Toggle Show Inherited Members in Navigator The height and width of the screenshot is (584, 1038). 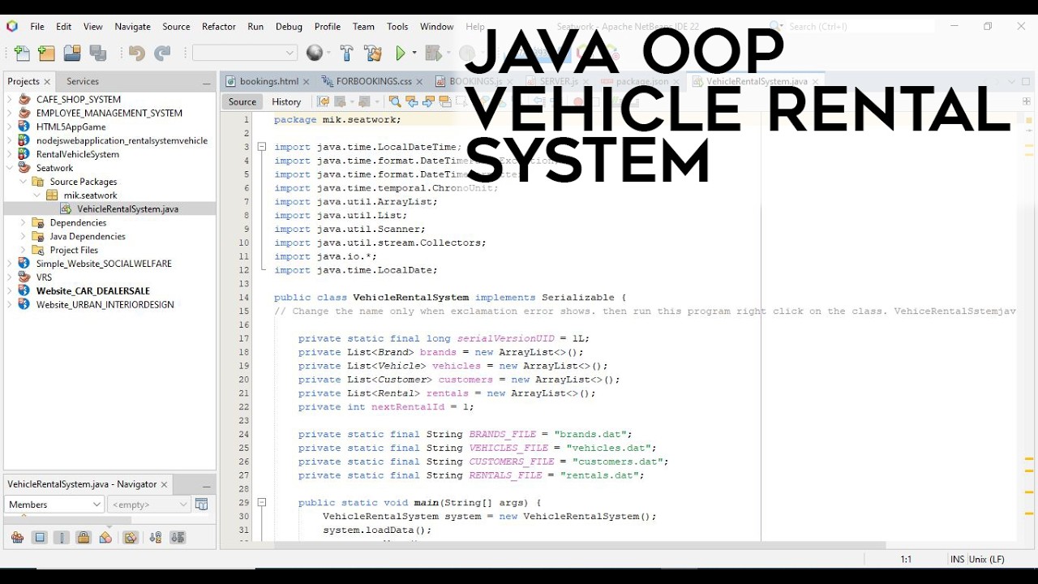[x=17, y=537]
